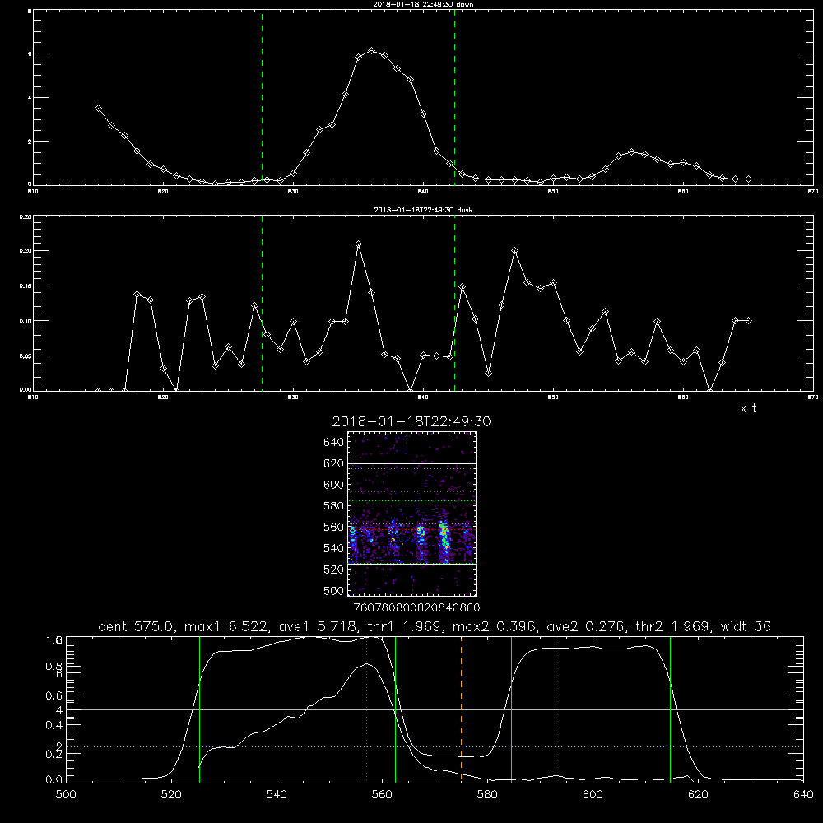Click the left green dashed line in dusk plot
Screen dimensions: 823x823
coord(262,303)
